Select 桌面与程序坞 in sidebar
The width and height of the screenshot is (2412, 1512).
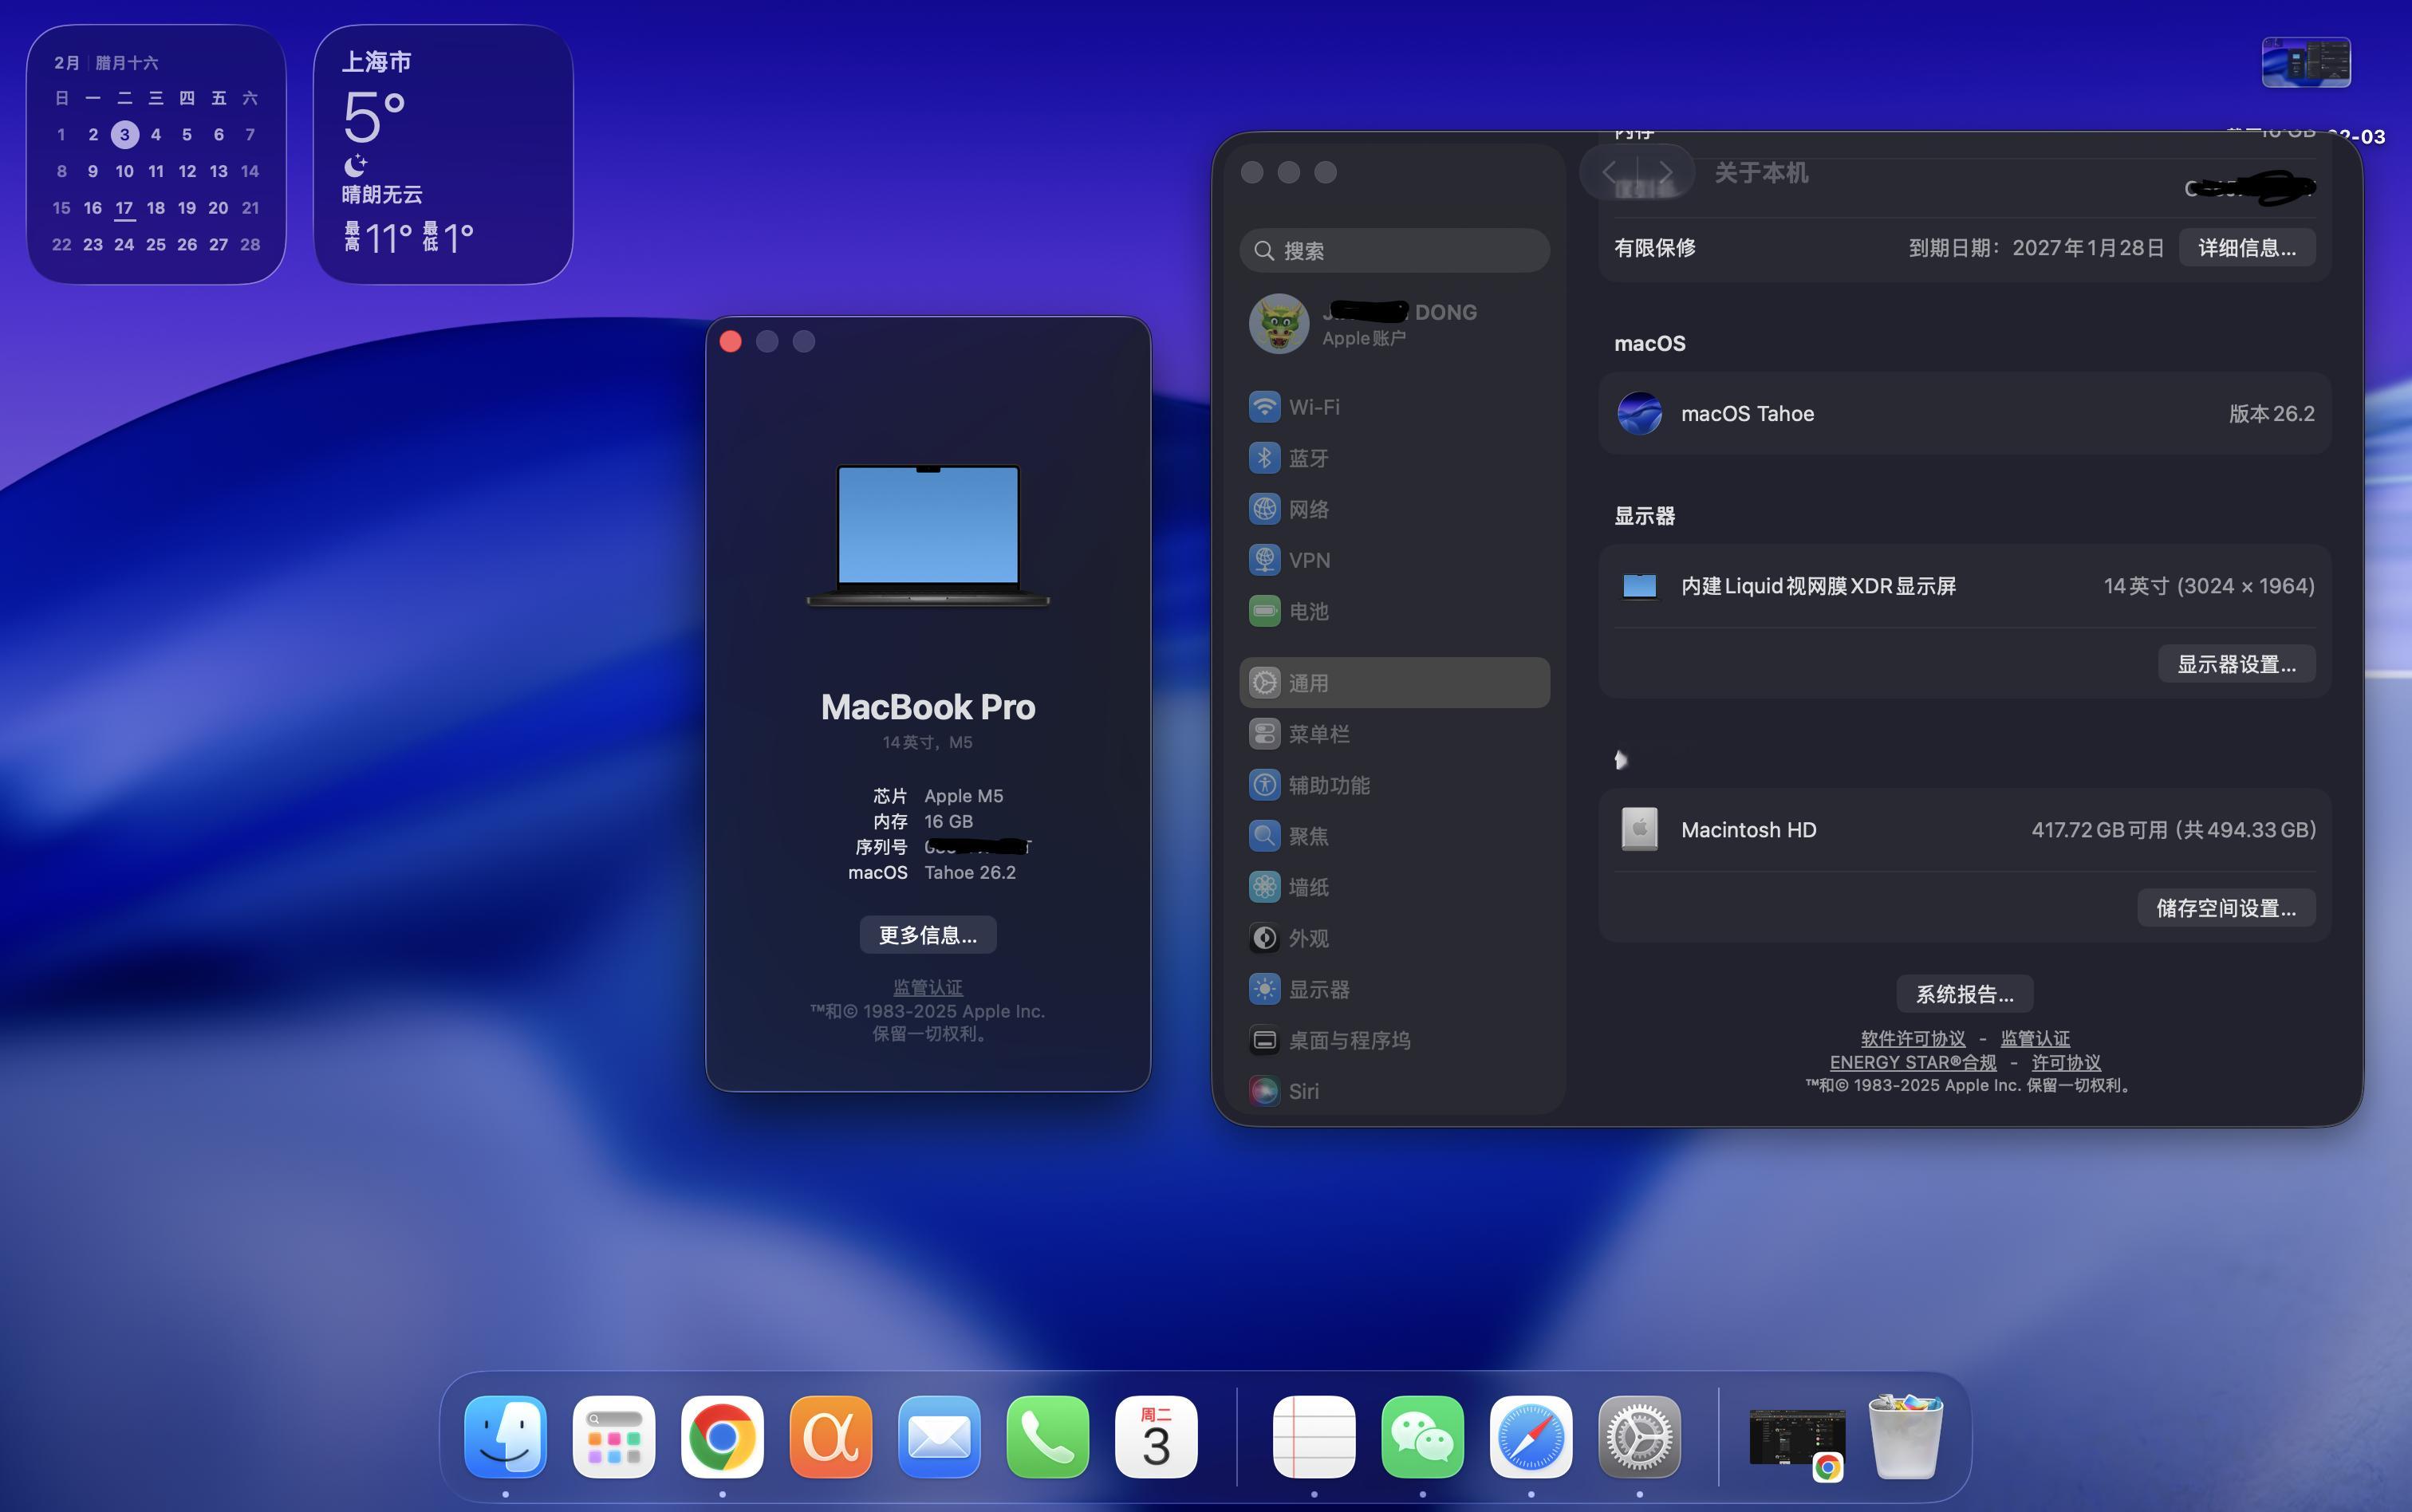[1348, 1040]
